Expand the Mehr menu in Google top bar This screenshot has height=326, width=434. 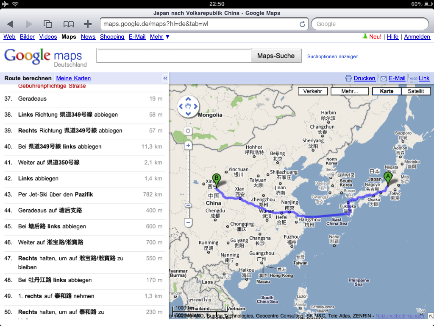(159, 37)
